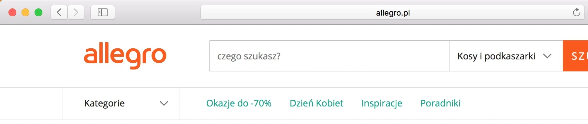Minimize the window using yellow button
The height and width of the screenshot is (124, 588).
(25, 13)
